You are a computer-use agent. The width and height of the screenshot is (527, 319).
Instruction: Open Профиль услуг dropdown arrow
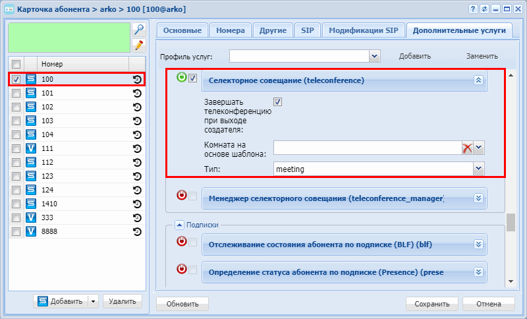point(374,56)
